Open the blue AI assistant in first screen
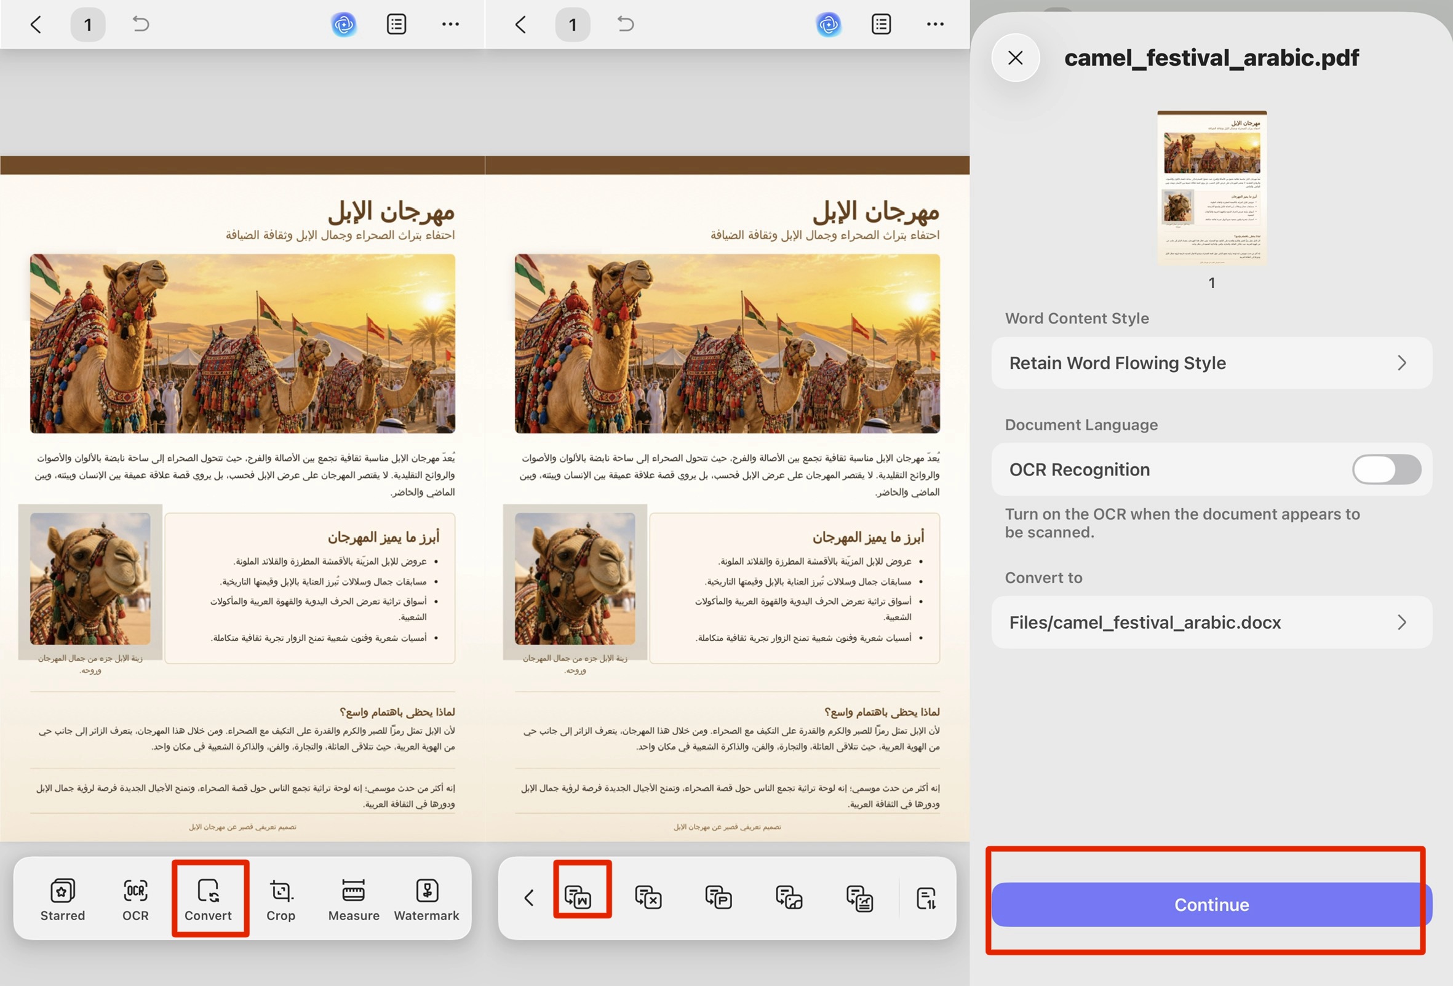The height and width of the screenshot is (986, 1453). 343,25
